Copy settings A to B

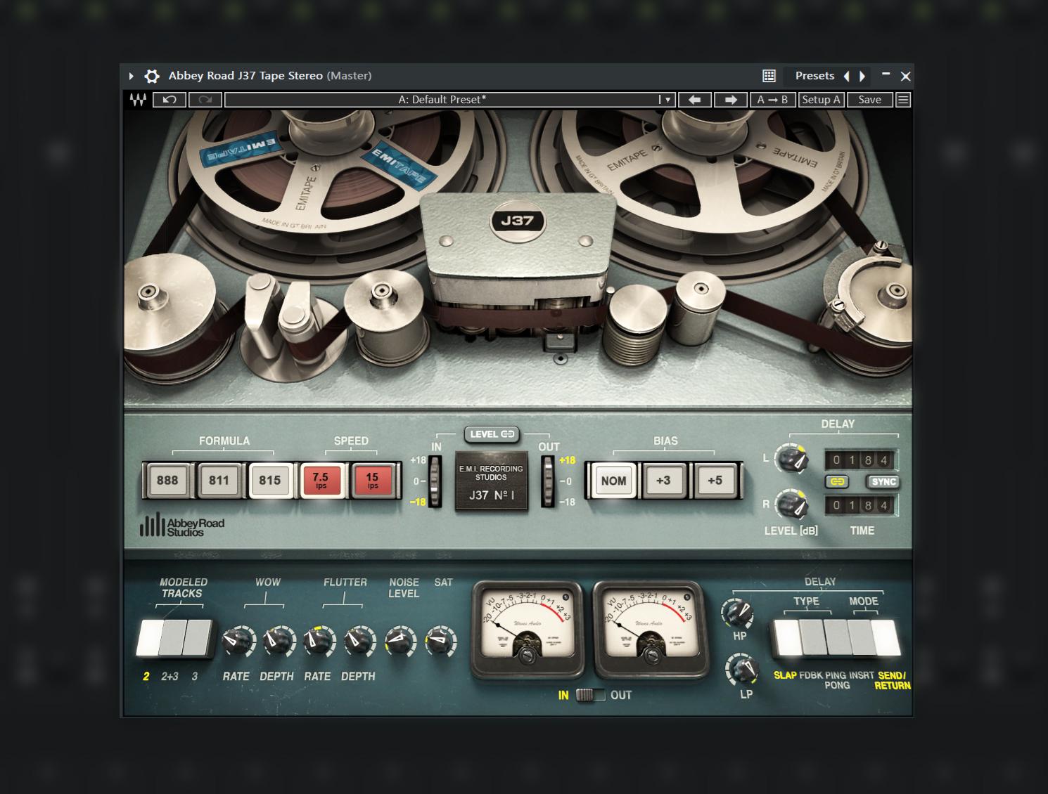click(x=773, y=100)
